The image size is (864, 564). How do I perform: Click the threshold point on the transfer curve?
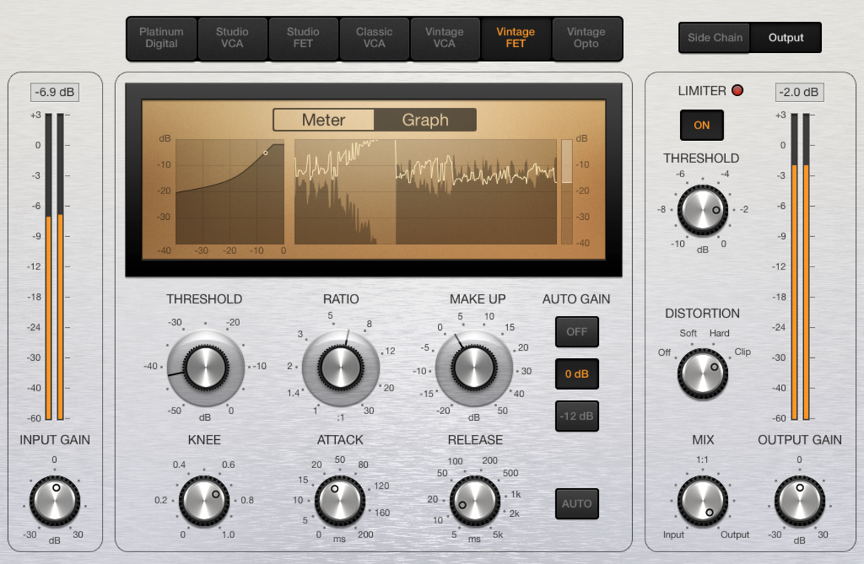[266, 153]
